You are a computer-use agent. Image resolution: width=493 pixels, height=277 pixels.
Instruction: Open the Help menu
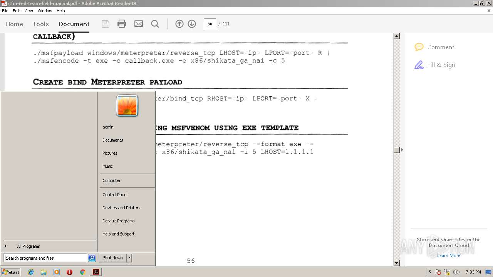[61, 11]
